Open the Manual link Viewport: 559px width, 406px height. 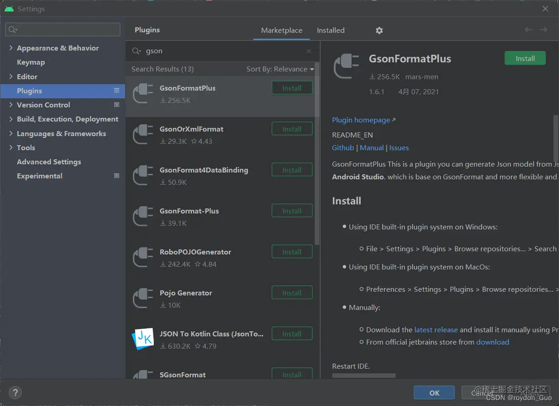[x=372, y=147]
